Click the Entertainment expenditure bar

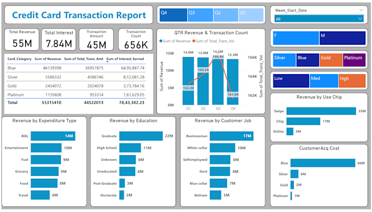pos(46,148)
